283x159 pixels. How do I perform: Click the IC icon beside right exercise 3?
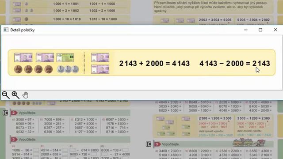tap(149, 144)
